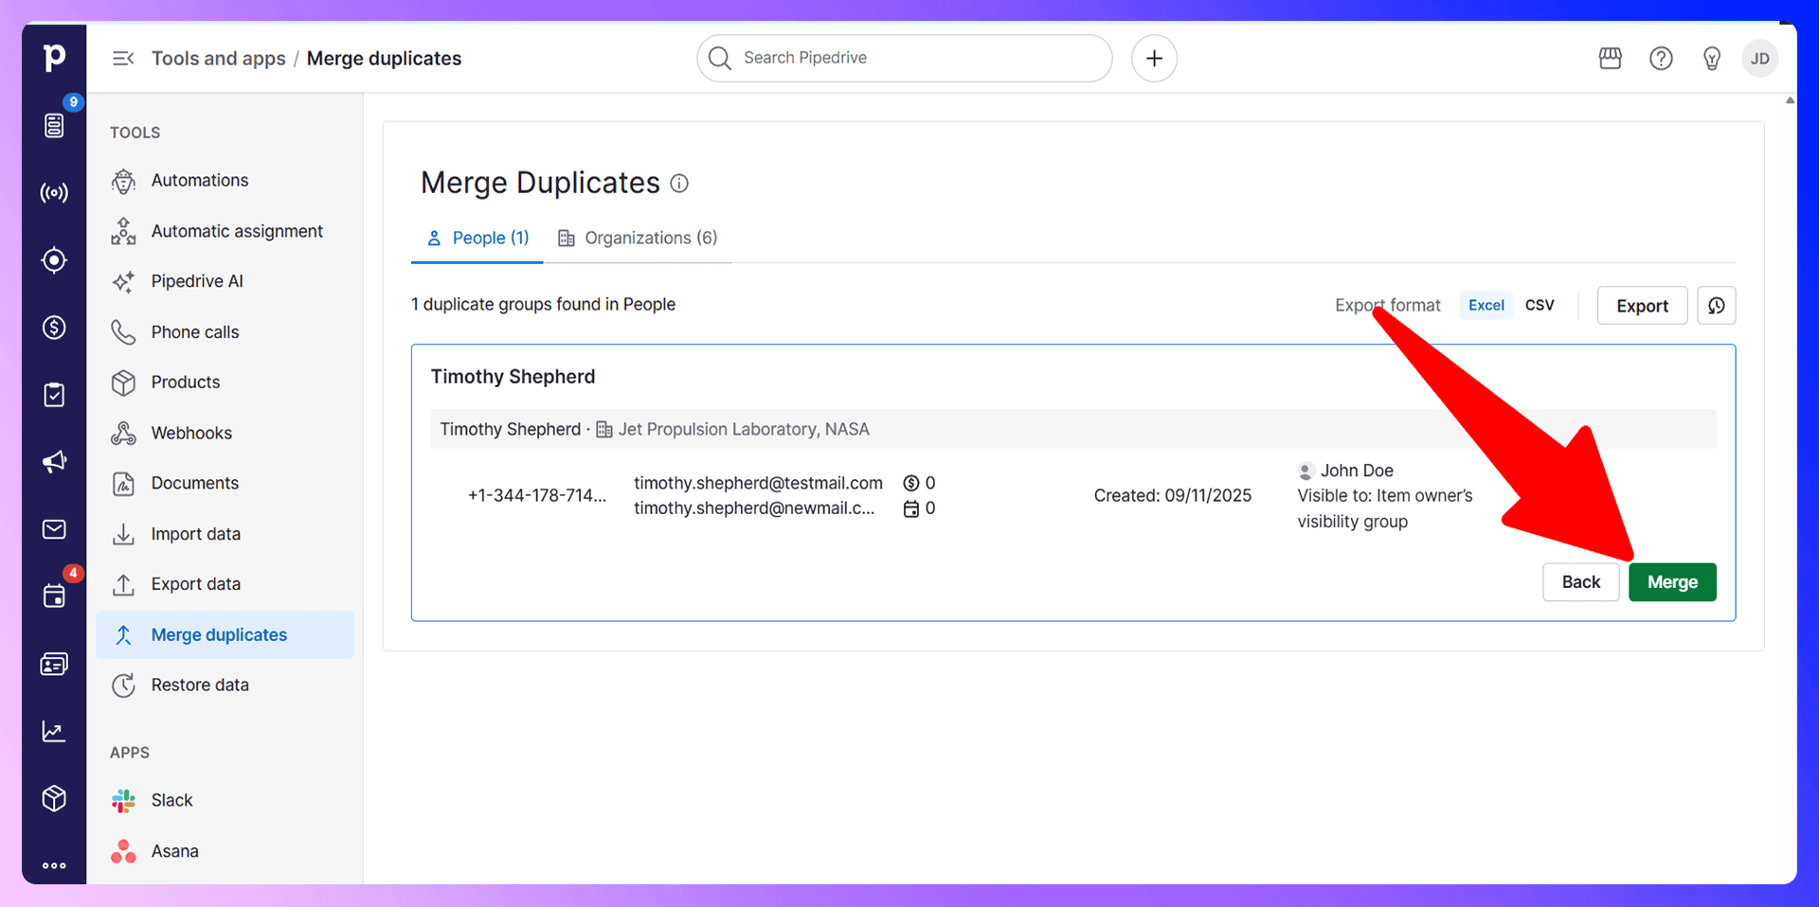This screenshot has height=907, width=1819.
Task: Open the More menu three dots in the sidebar
Action: pos(54,865)
